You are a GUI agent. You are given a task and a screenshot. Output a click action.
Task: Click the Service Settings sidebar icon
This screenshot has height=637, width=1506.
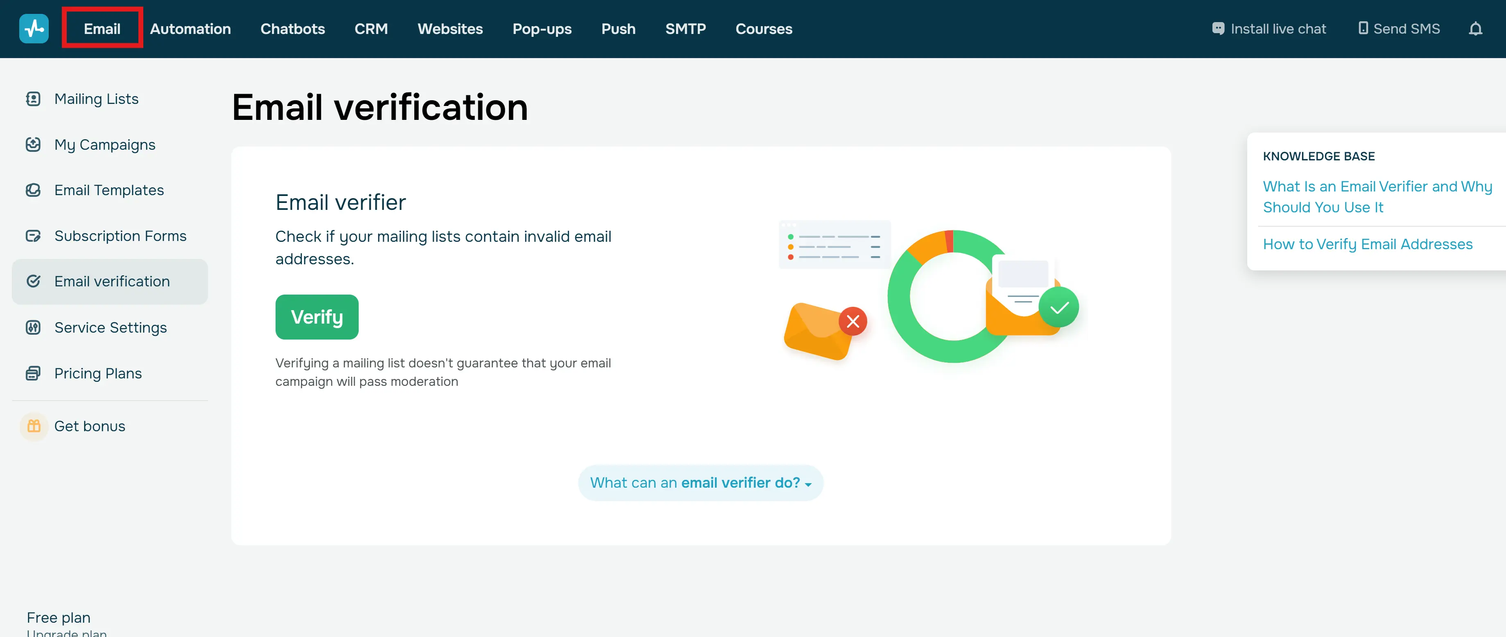(x=33, y=327)
